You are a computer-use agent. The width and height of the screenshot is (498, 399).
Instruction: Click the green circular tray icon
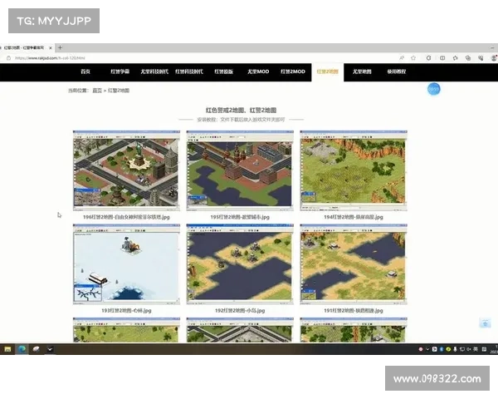click(448, 349)
